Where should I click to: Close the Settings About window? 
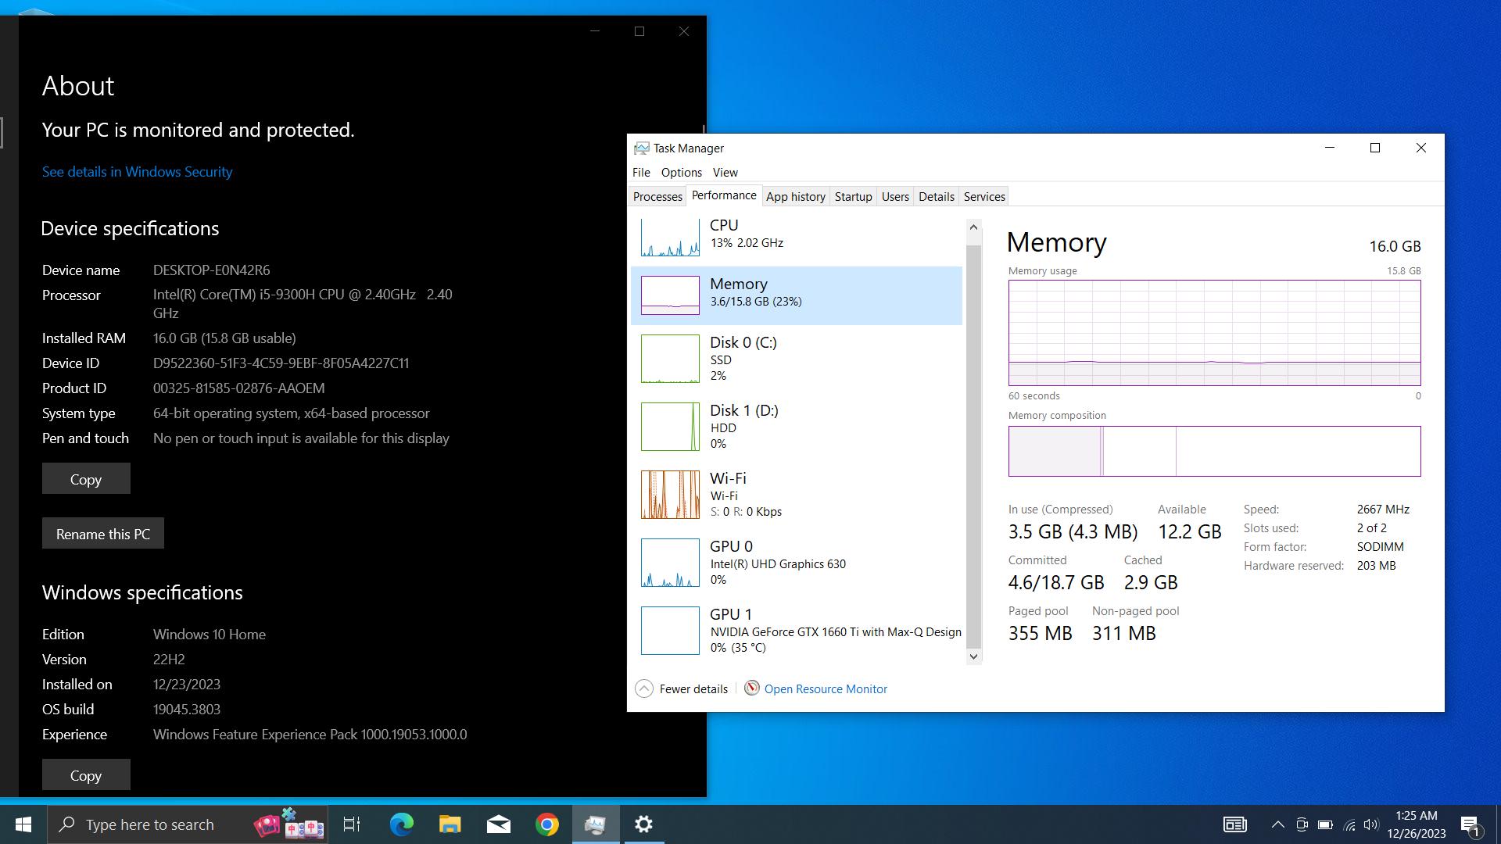684,31
